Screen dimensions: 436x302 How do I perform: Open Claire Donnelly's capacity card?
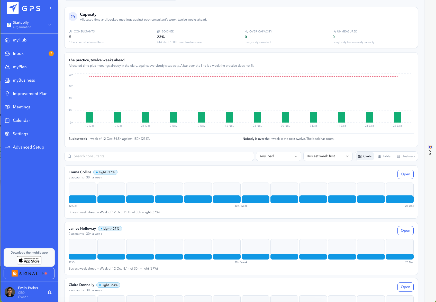(405, 287)
